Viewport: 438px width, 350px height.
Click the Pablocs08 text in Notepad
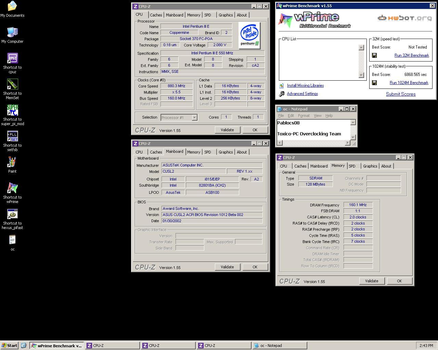288,123
